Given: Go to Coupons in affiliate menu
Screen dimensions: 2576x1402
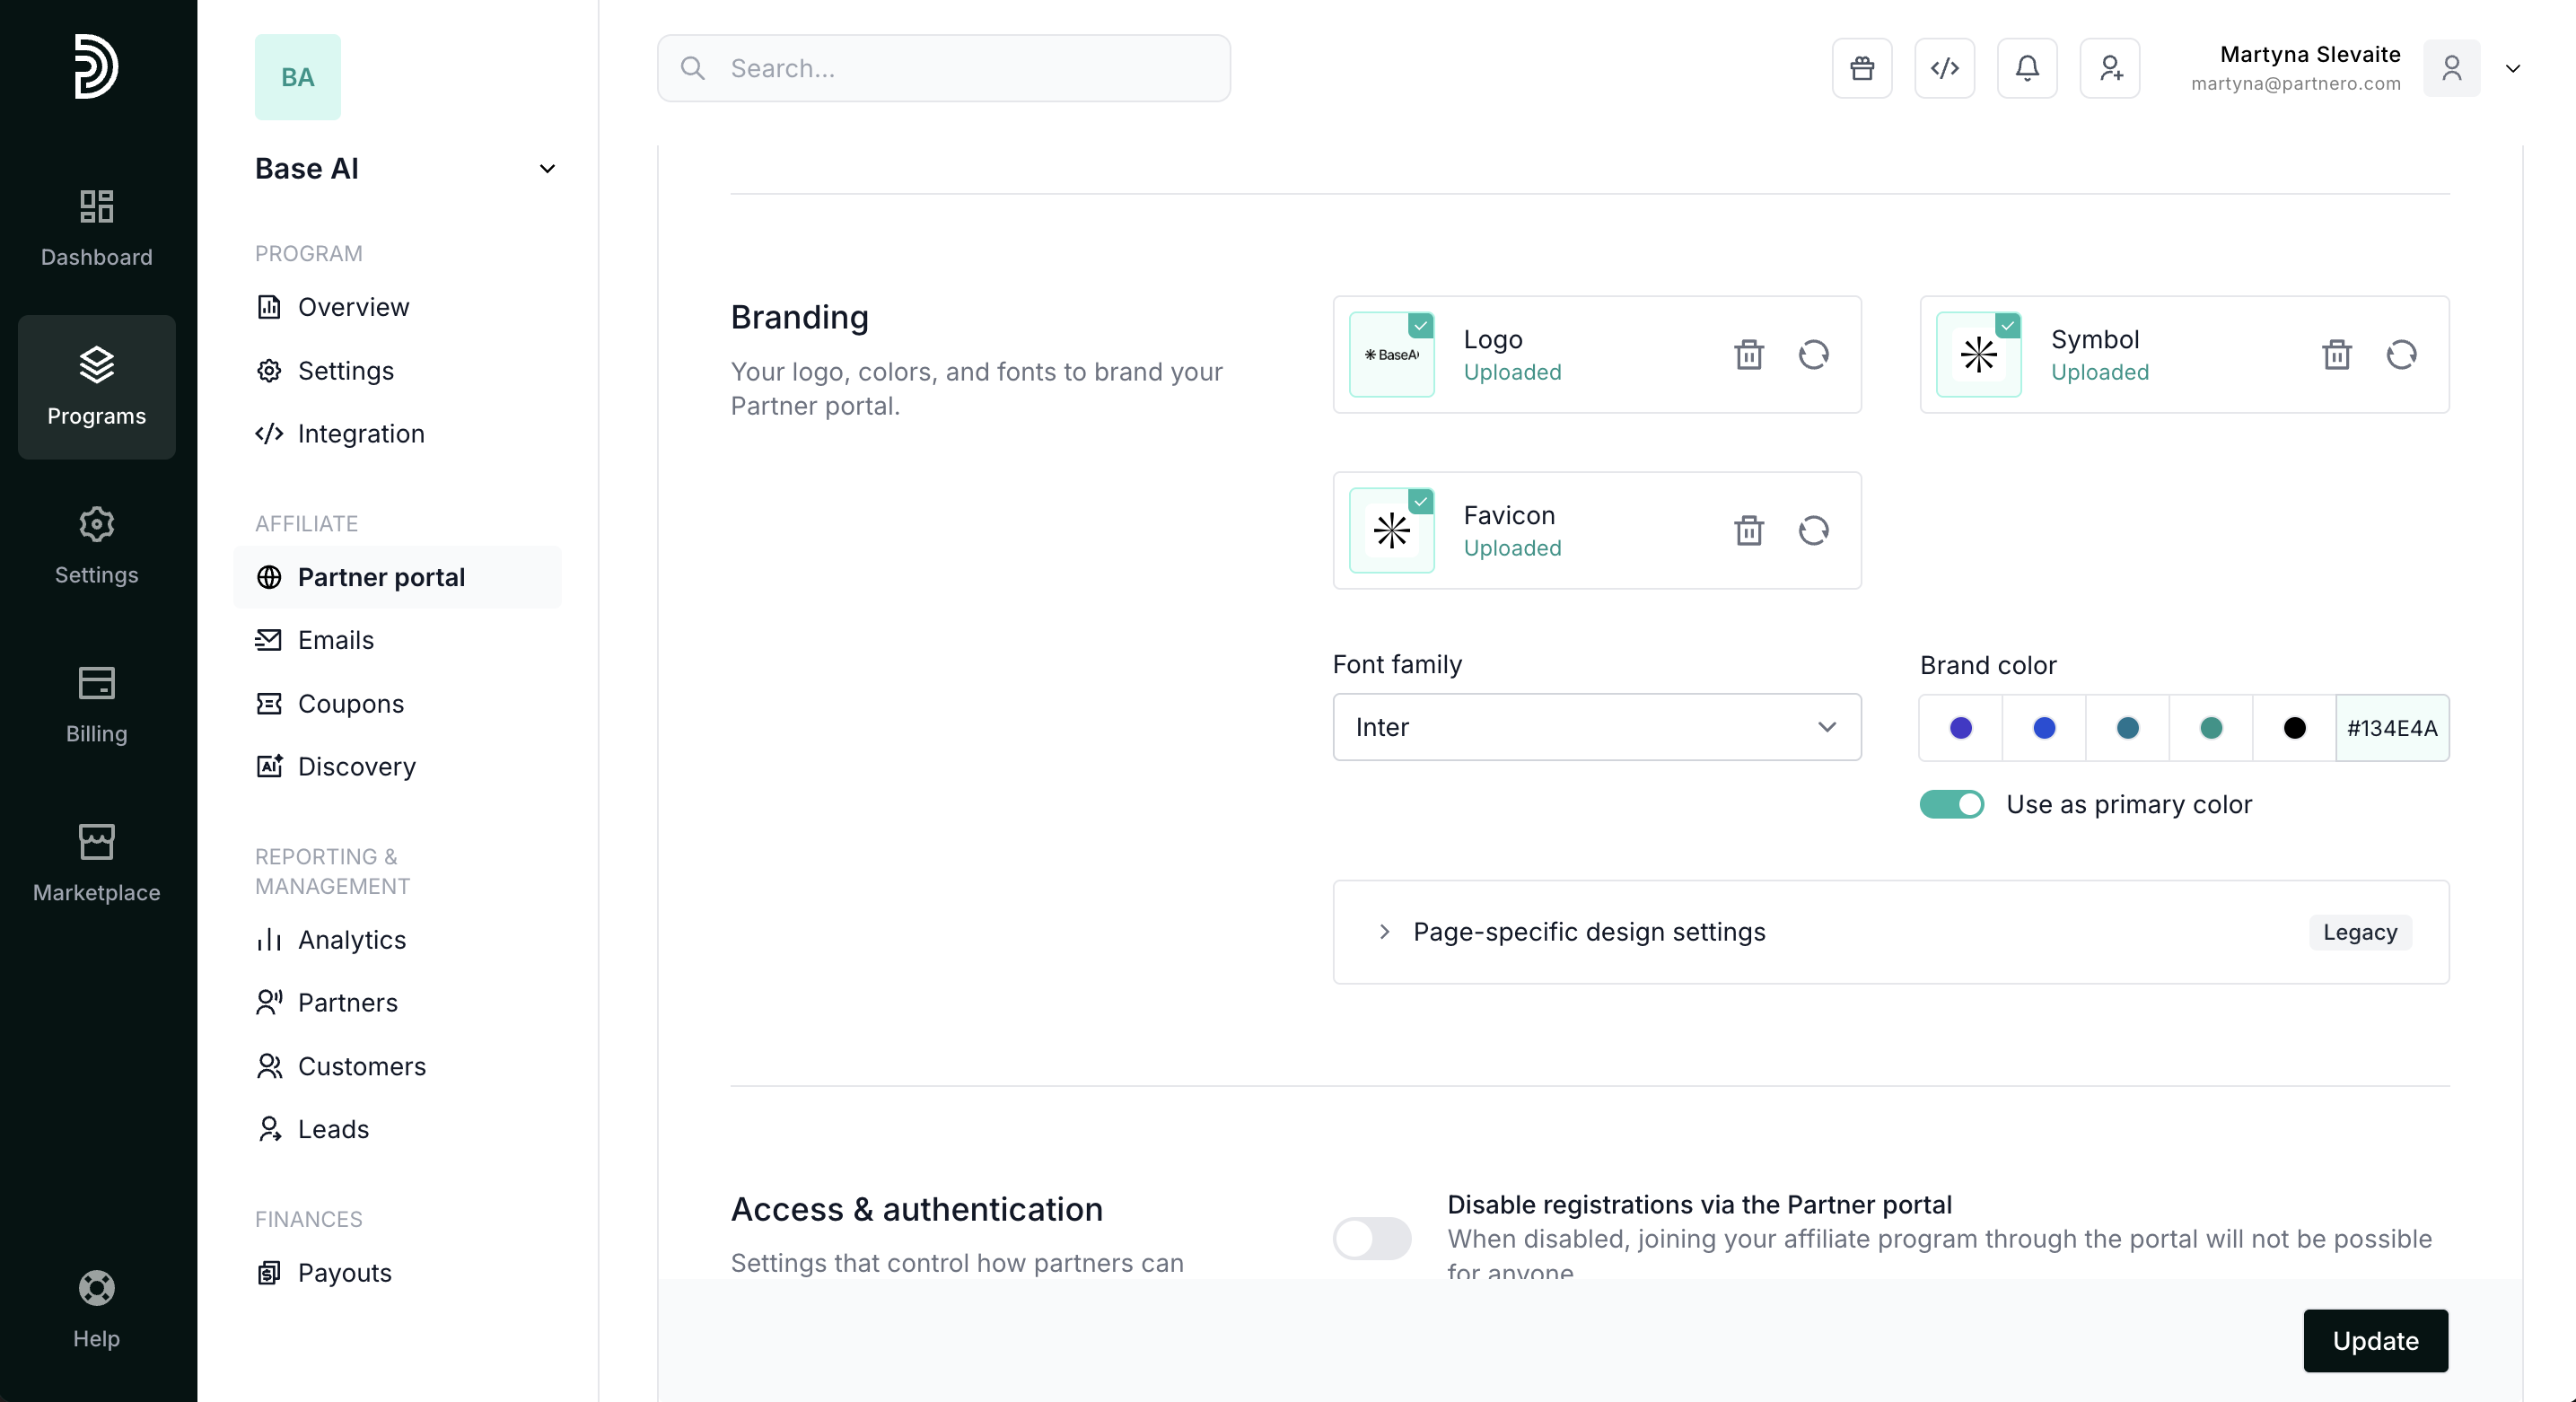Looking at the screenshot, I should pos(350,703).
